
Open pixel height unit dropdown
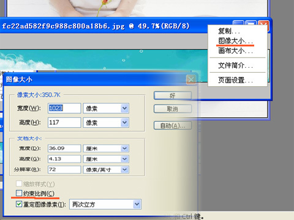pos(106,122)
